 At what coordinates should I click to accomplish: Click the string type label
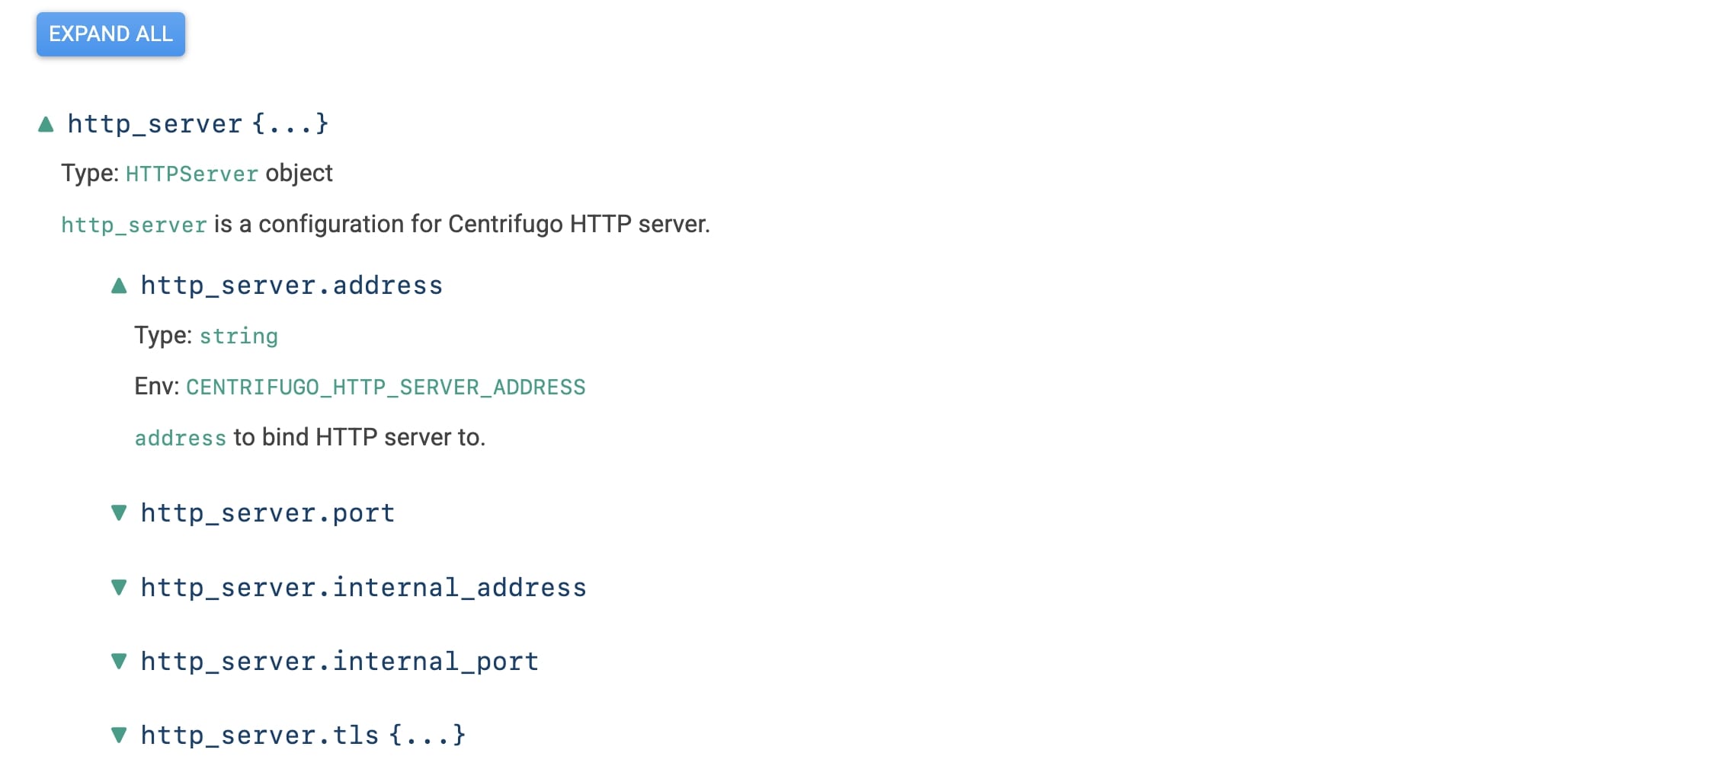coord(239,337)
